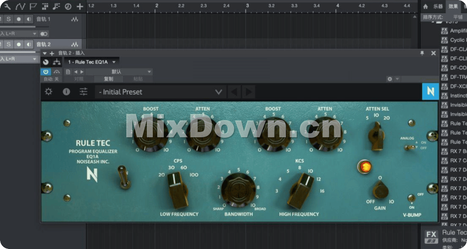This screenshot has height=249, width=467.
Task: Click the clock tempo icon
Action: (68, 6)
